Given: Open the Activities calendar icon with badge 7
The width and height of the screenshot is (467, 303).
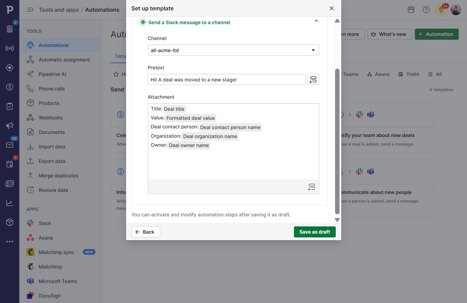Looking at the screenshot, I should (10, 164).
